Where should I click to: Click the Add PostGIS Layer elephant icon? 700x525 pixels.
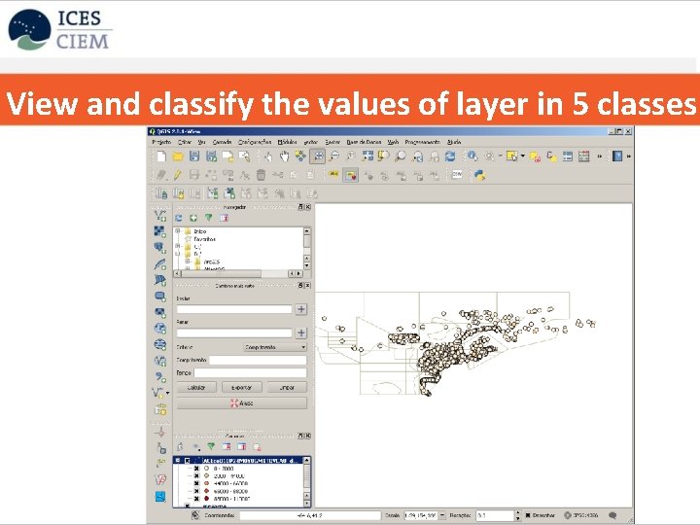coord(160,248)
